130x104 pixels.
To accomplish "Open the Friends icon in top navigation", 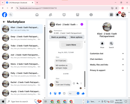I will pos(50,15).
